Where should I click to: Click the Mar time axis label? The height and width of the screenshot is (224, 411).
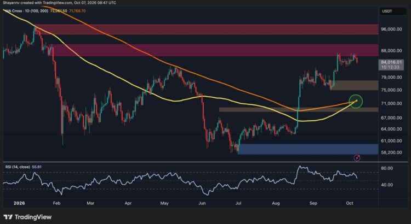(x=90, y=203)
